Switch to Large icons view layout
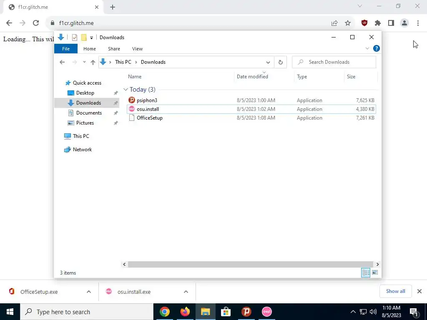Viewport: 427px width, 320px height. tap(375, 272)
